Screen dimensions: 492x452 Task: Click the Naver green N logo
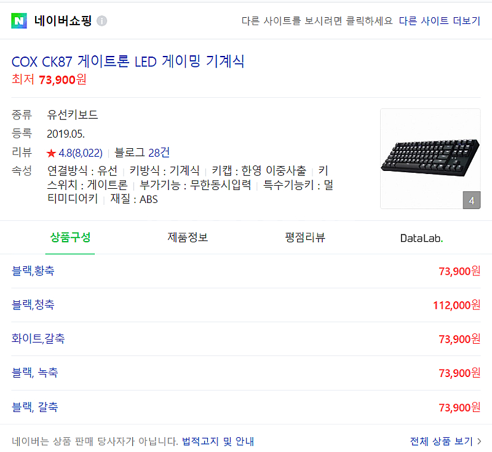(x=19, y=21)
